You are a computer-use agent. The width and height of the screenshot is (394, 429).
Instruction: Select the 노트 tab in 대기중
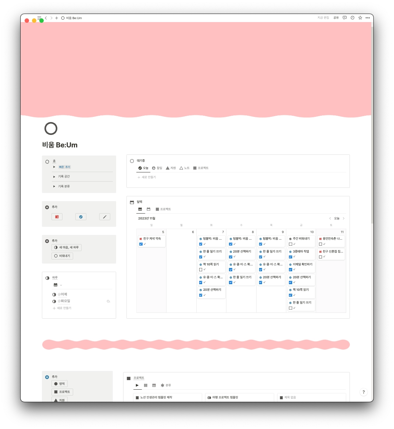click(185, 168)
